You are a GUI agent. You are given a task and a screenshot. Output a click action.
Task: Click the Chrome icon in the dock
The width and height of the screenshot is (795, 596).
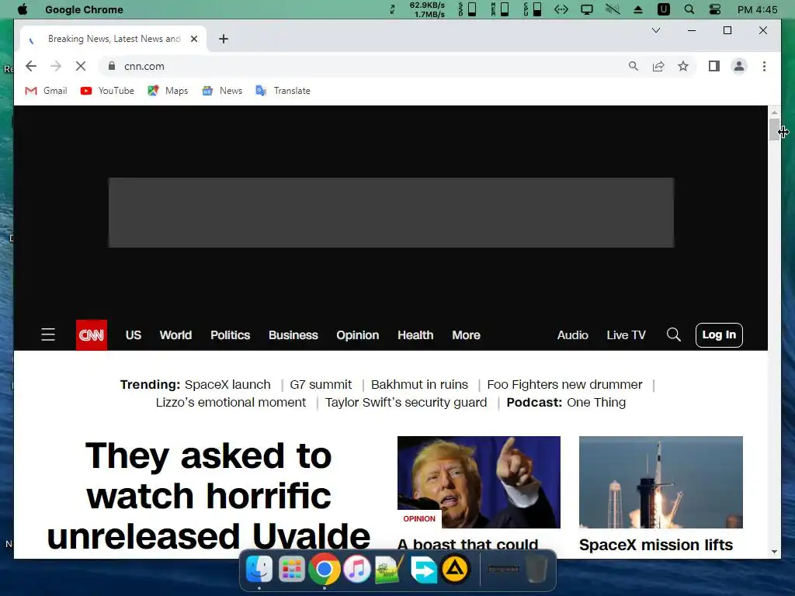pos(324,569)
